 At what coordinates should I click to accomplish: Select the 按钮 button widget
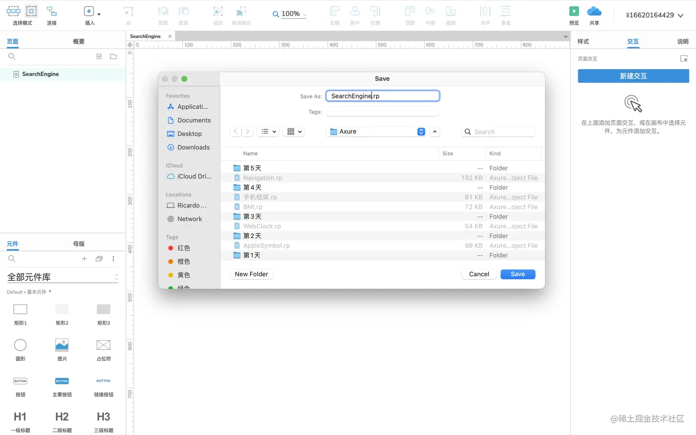20,387
